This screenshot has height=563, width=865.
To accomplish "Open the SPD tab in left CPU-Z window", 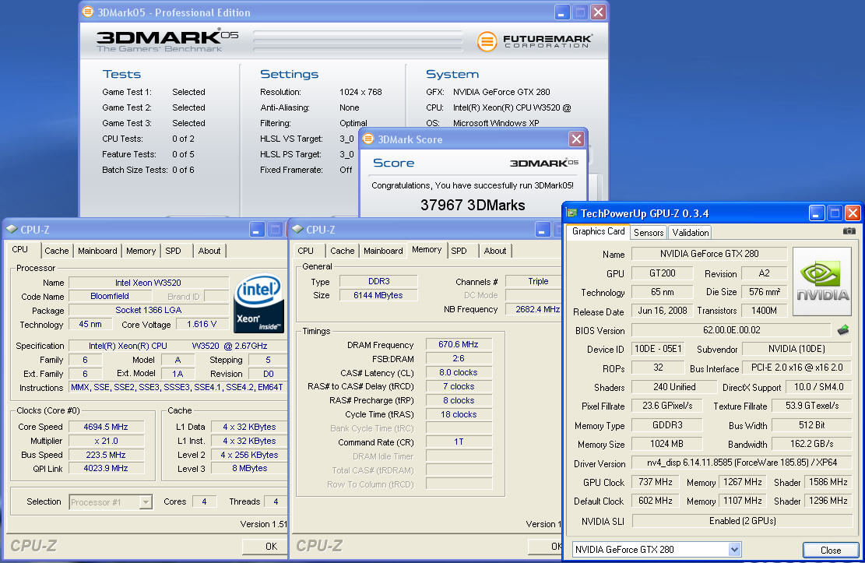I will (x=173, y=251).
